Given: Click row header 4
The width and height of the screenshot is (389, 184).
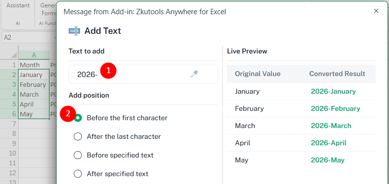Looking at the screenshot, I should point(9,95).
